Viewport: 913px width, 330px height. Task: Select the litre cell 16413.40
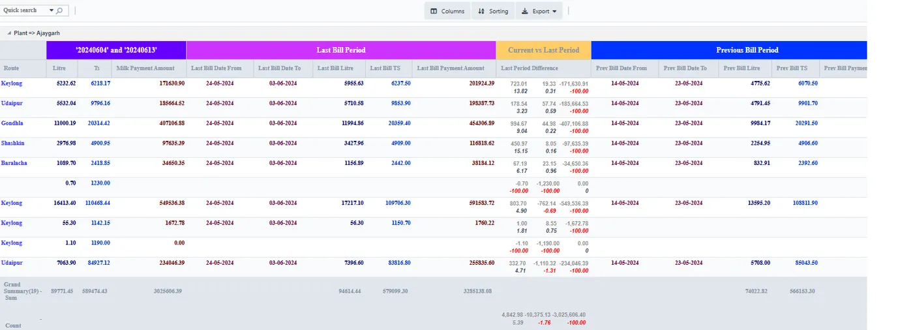[65, 203]
